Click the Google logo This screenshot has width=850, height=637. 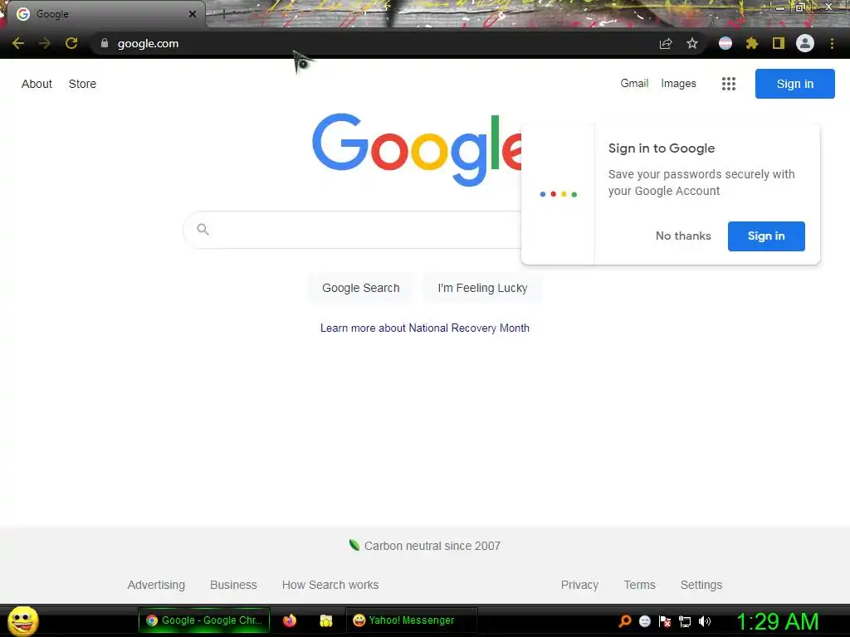tap(417, 149)
